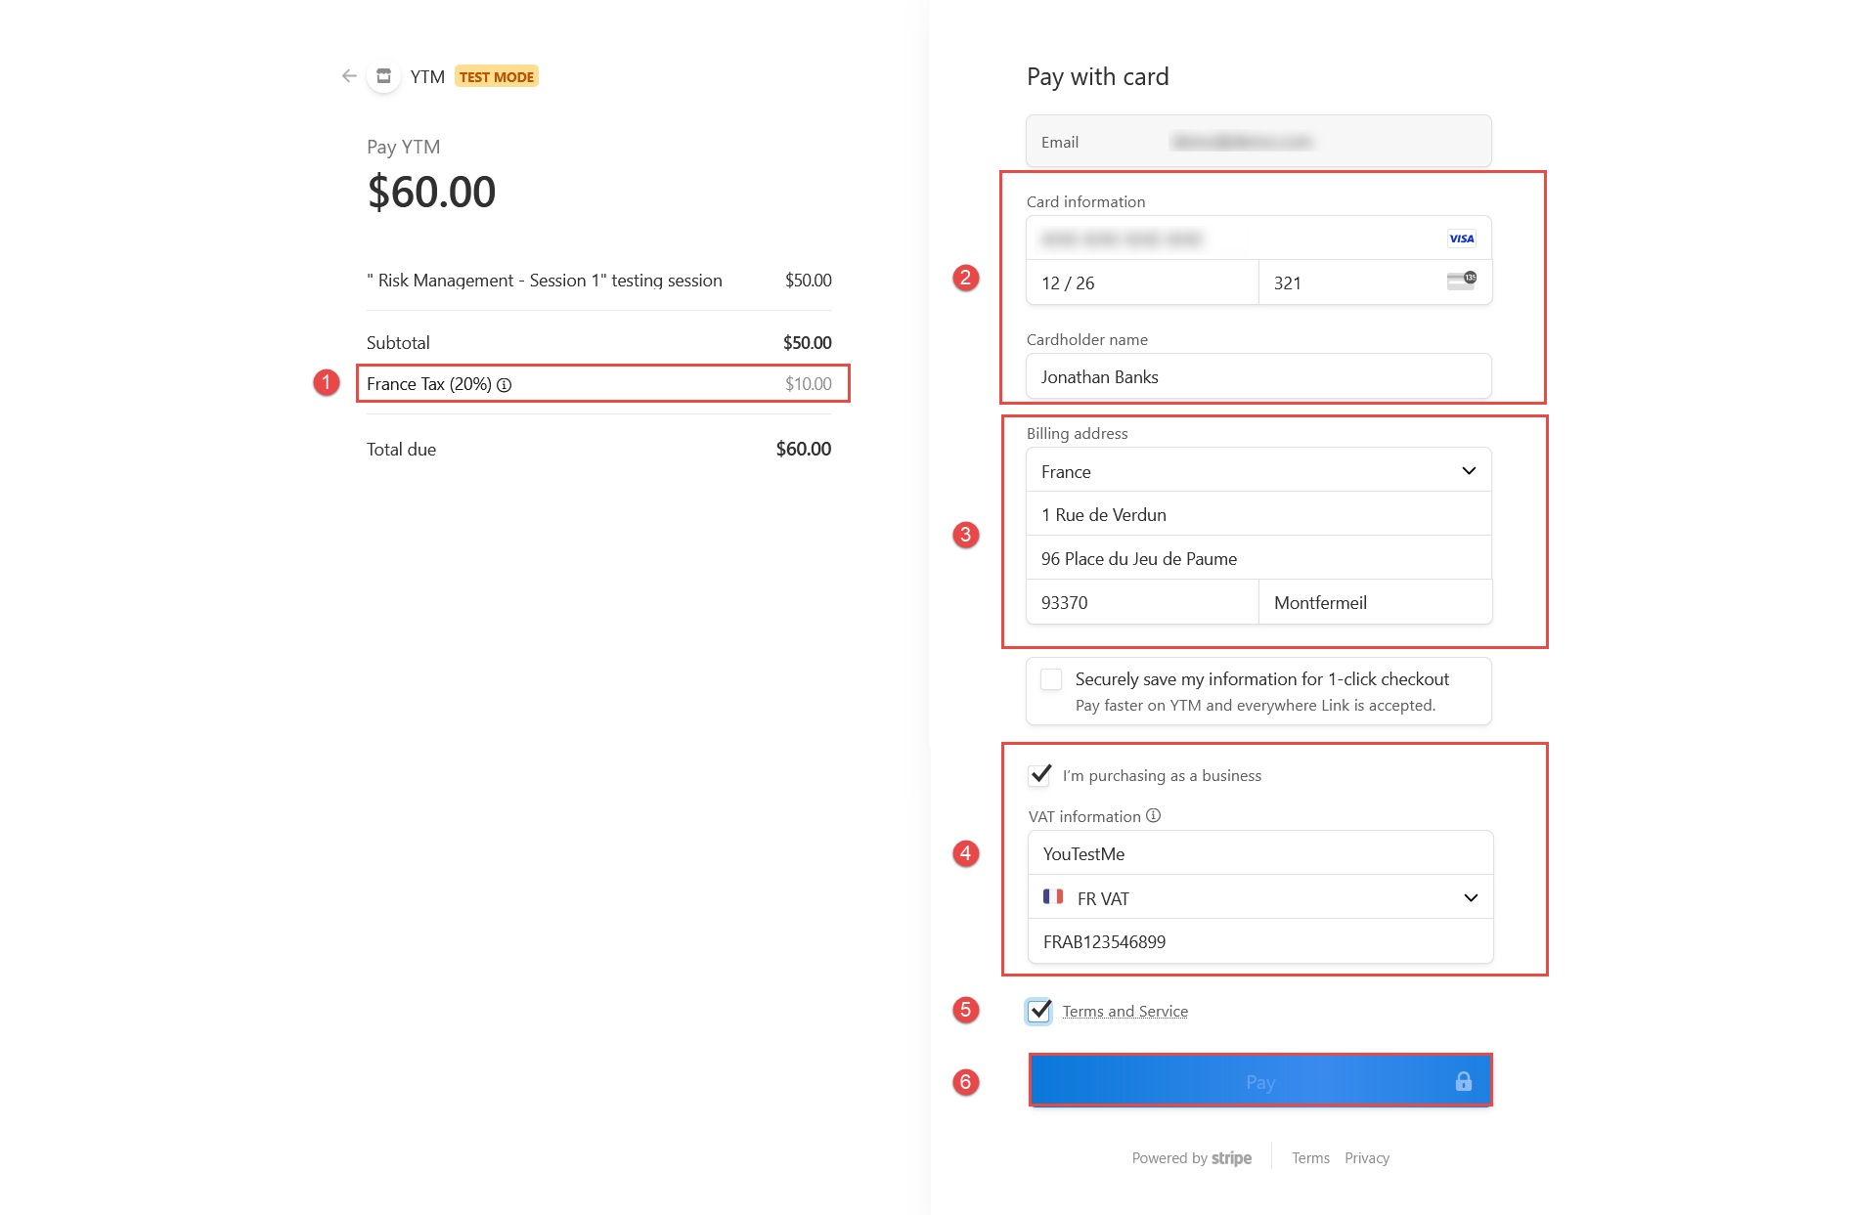Open the France country dropdown

[x=1259, y=471]
